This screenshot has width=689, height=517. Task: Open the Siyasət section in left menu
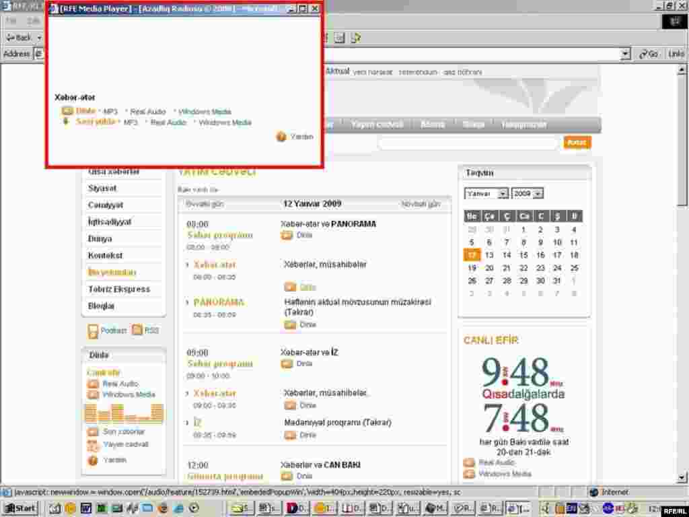102,188
